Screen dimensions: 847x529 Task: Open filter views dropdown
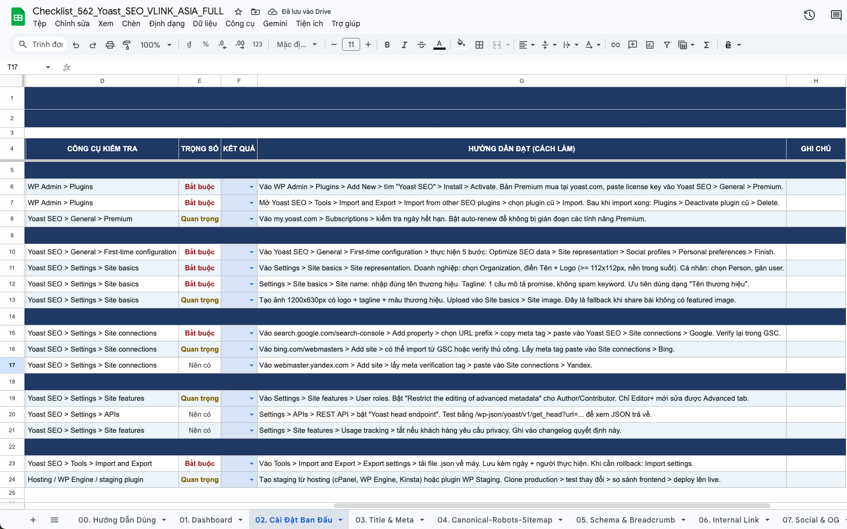tap(686, 45)
